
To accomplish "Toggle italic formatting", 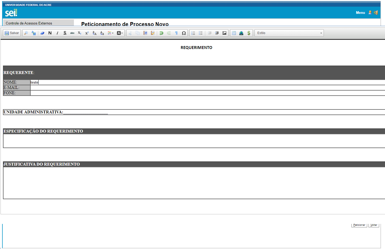I will [x=57, y=33].
